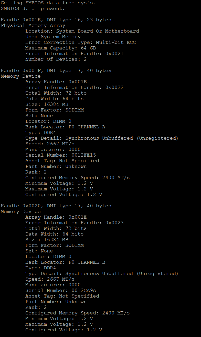The height and width of the screenshot is (337, 201).
Task: Click "Location: System Board Or Motherboard" line
Action: (x=82, y=31)
